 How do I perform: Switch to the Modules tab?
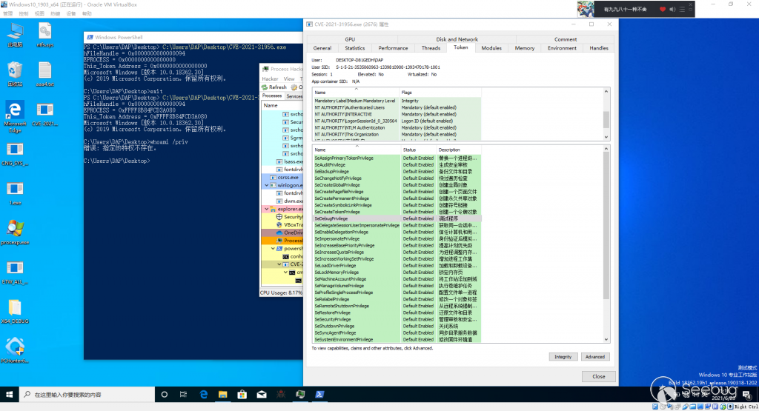tap(491, 48)
